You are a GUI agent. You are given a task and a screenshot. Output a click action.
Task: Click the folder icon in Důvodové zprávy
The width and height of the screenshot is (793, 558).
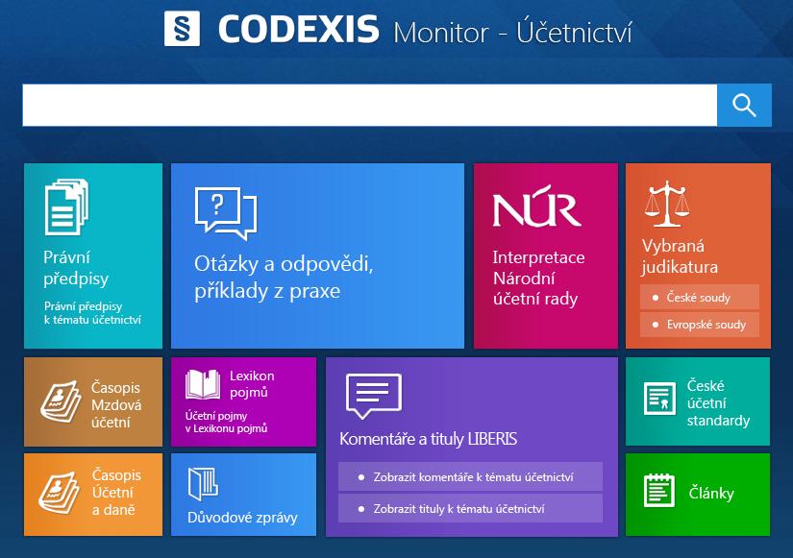[203, 484]
